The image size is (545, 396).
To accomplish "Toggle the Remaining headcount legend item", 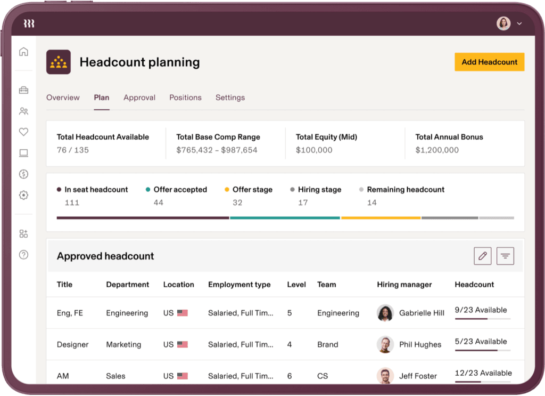I will click(405, 189).
